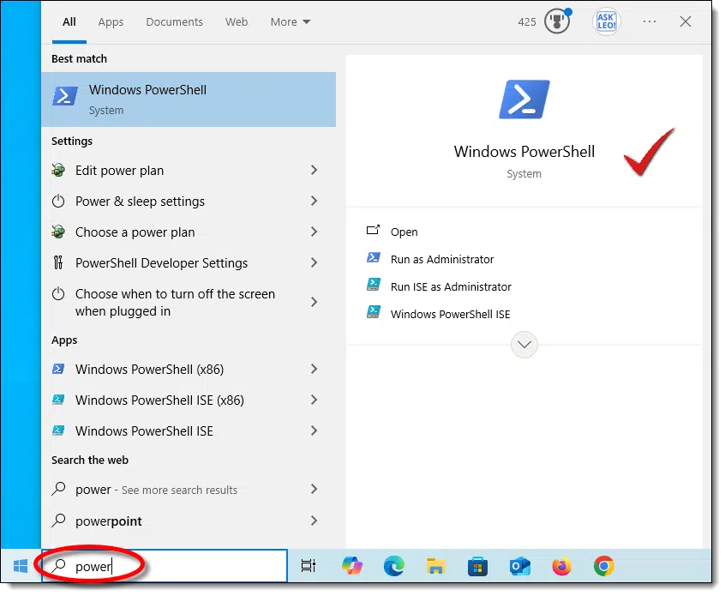Open Microsoft Edge in the taskbar
The height and width of the screenshot is (596, 725).
[394, 566]
